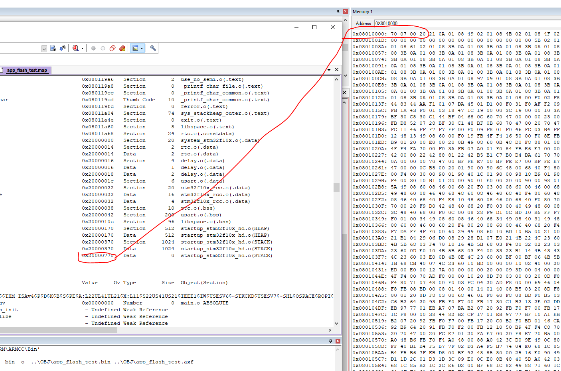561x371 pixels.
Task: Open the editor tab list dropdown arrow
Action: pyautogui.click(x=329, y=70)
